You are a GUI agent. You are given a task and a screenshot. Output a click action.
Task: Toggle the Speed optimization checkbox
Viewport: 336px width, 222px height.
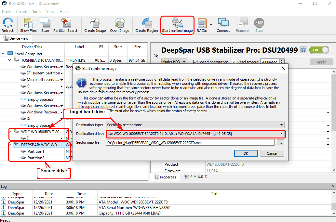tap(195, 62)
